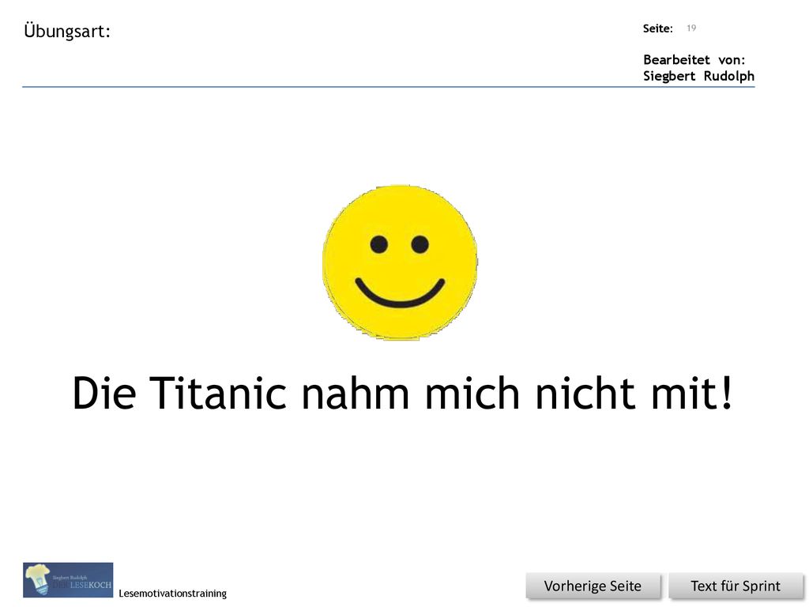The image size is (809, 607).
Task: Click the 'Bearbeitet von:' label
Action: coord(694,60)
